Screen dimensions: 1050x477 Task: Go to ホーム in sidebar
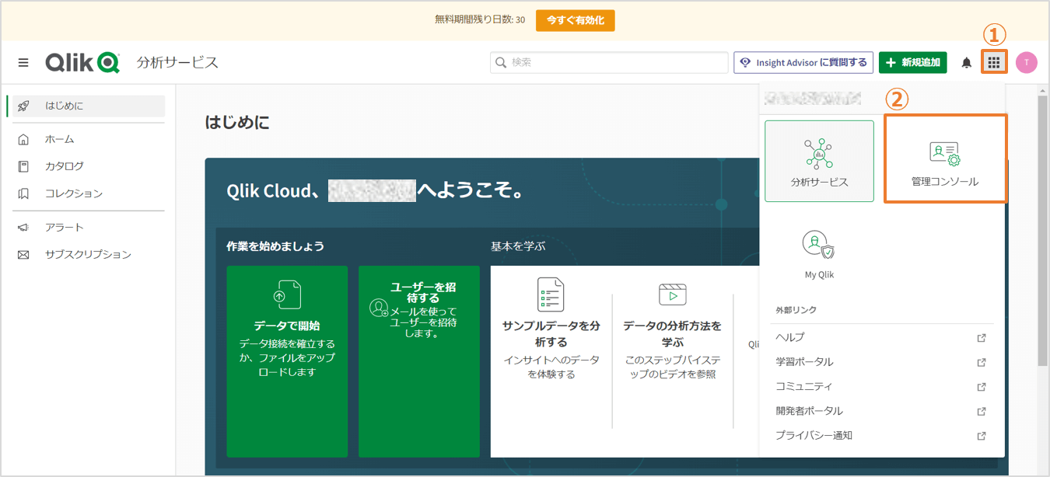point(60,139)
